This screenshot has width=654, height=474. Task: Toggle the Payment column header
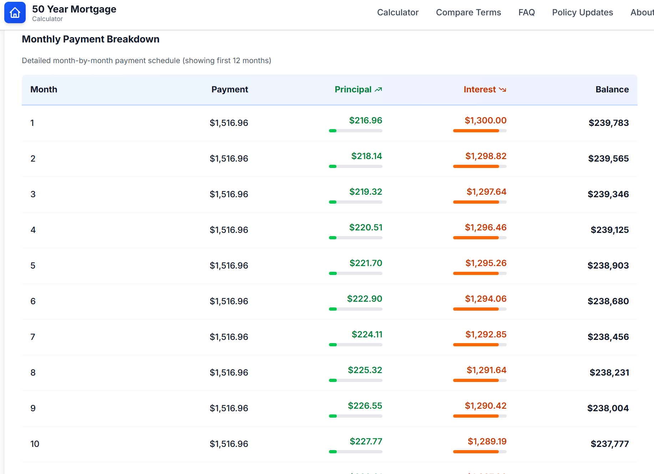pos(229,89)
